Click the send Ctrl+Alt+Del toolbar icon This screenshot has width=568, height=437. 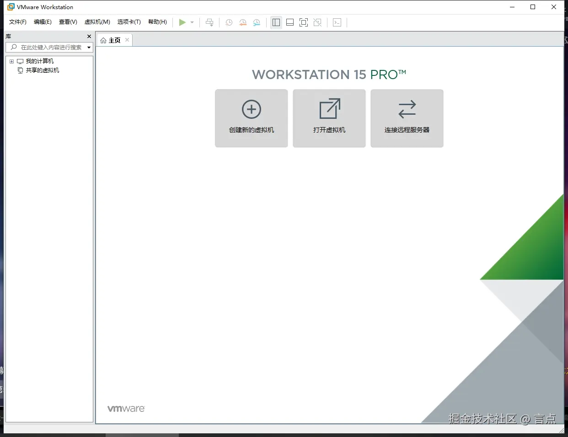209,22
